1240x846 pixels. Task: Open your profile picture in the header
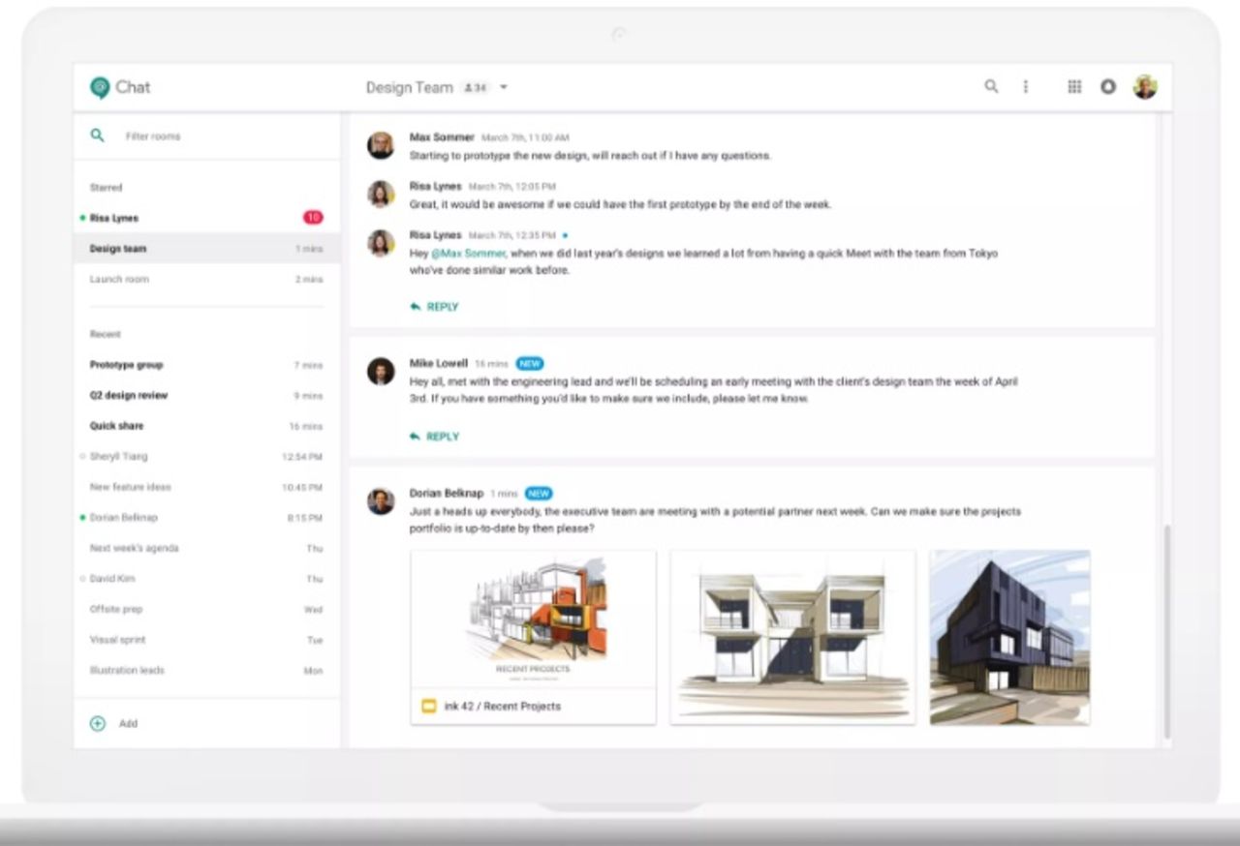pyautogui.click(x=1145, y=86)
